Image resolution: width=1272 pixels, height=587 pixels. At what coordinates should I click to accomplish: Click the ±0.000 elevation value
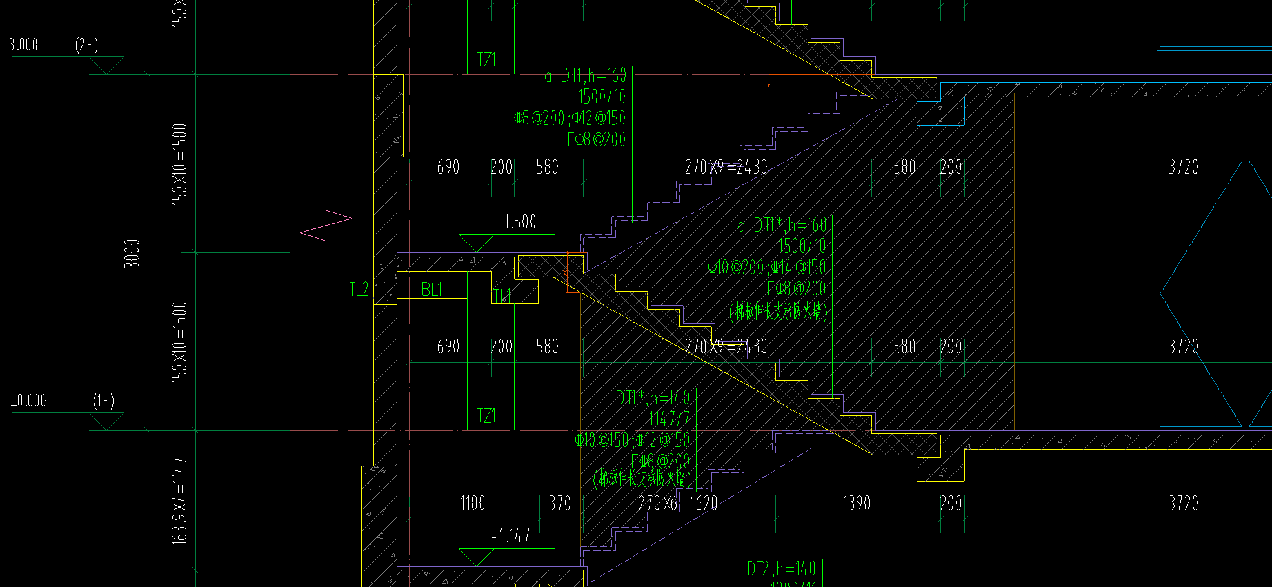tap(28, 401)
